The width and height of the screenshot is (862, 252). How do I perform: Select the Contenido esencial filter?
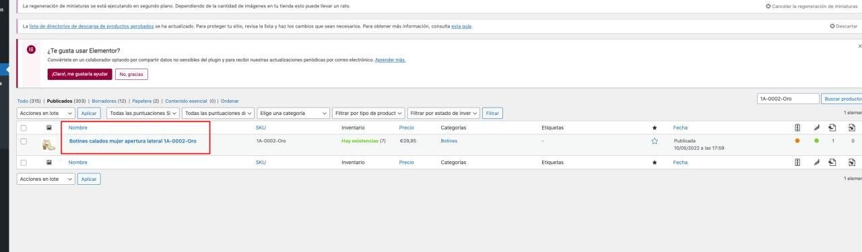[x=190, y=101]
